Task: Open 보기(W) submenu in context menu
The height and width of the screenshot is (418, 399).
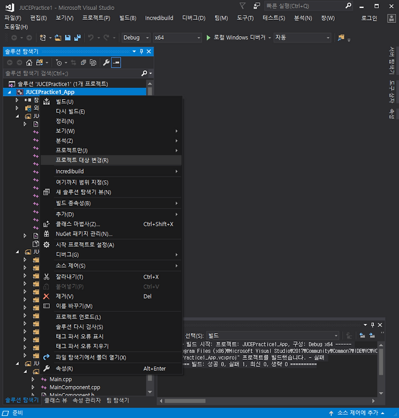Action: 111,131
